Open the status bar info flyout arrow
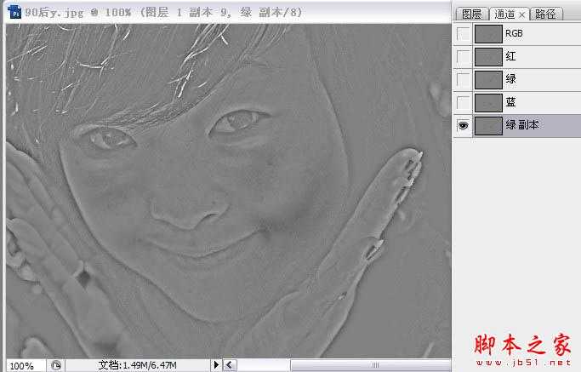Image resolution: width=581 pixels, height=372 pixels. (x=216, y=365)
